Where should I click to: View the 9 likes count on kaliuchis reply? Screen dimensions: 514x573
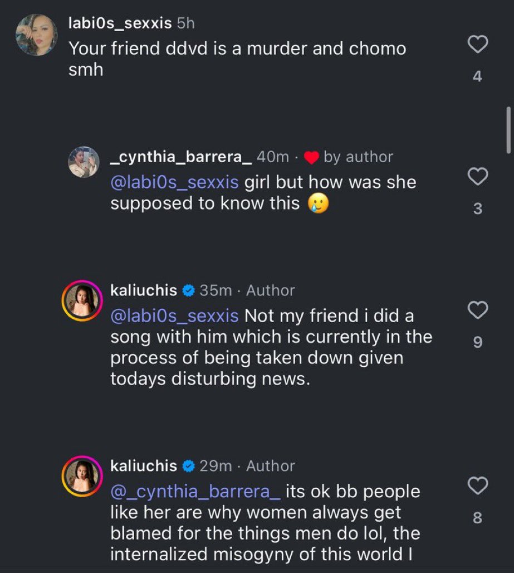pyautogui.click(x=477, y=342)
